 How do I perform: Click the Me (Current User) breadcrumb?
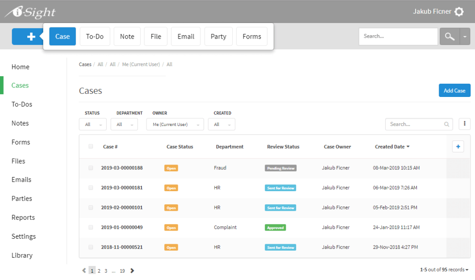click(141, 64)
